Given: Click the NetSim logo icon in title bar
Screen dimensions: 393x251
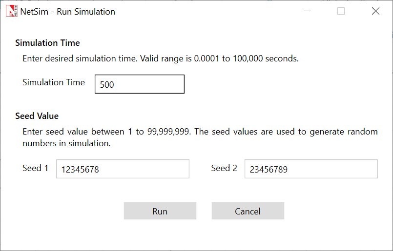Looking at the screenshot, I should point(11,11).
